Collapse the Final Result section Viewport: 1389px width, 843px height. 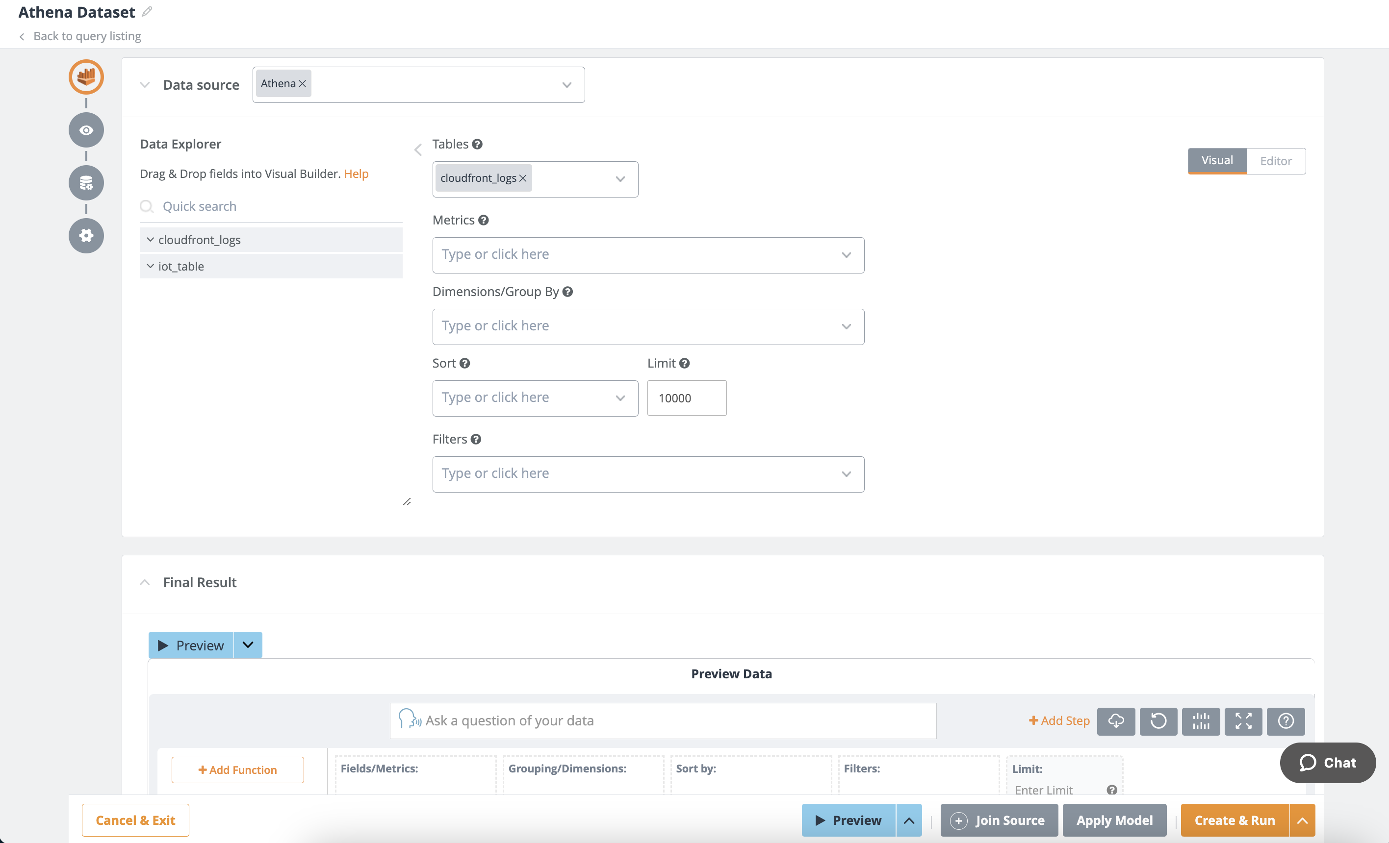point(145,582)
